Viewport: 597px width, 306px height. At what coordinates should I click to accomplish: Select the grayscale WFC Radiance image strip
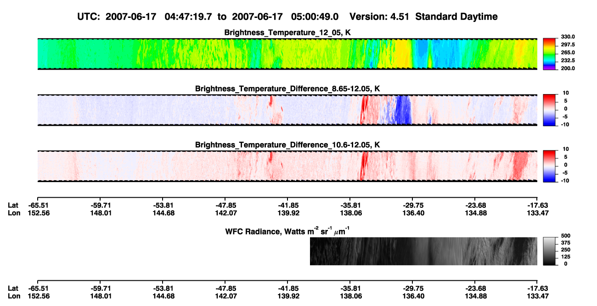(423, 251)
